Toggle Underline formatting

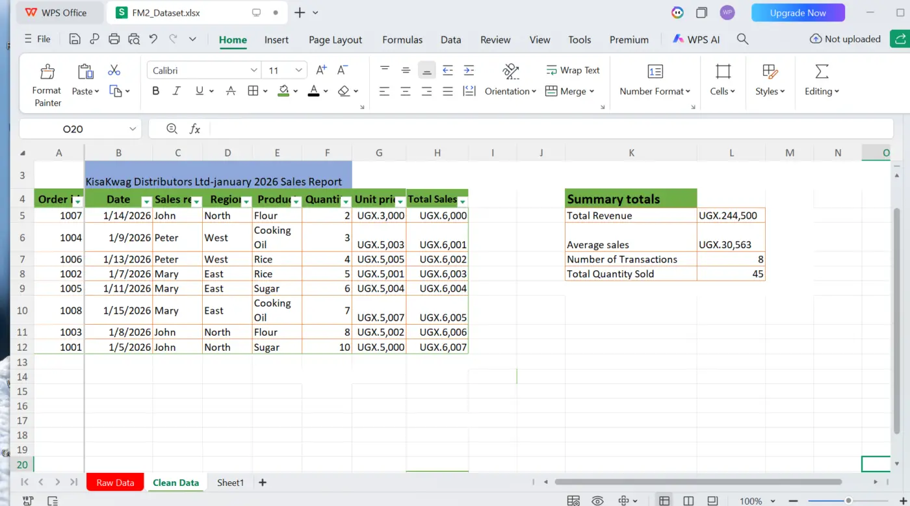200,91
